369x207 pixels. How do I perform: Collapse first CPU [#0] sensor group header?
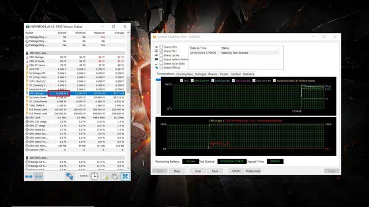pos(76,53)
